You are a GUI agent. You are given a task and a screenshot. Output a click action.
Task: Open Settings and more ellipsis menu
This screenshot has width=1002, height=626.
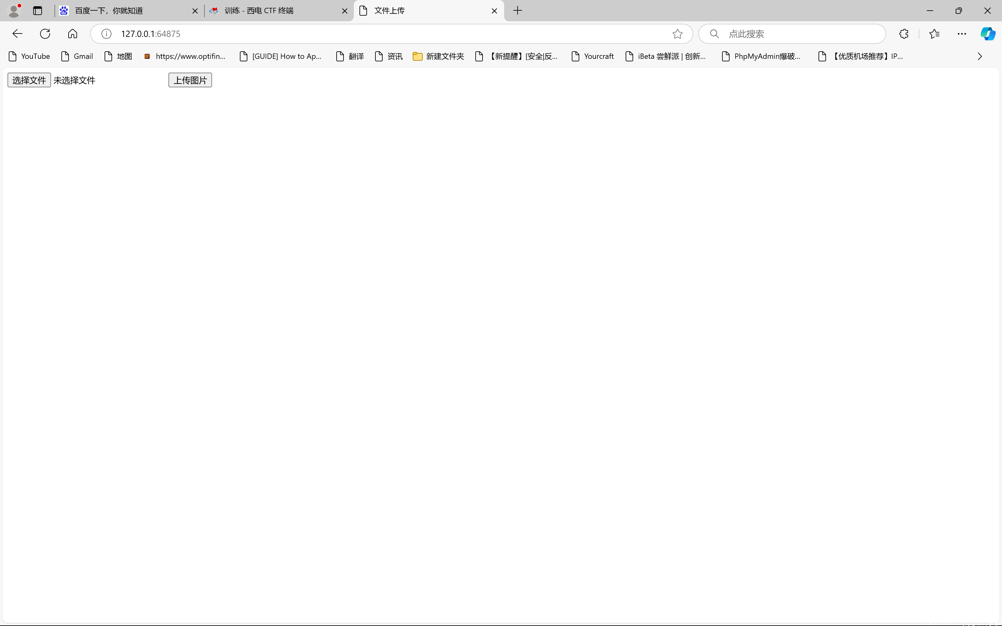pos(962,34)
